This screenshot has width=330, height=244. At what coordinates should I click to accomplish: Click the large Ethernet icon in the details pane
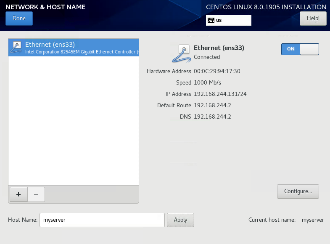(182, 54)
